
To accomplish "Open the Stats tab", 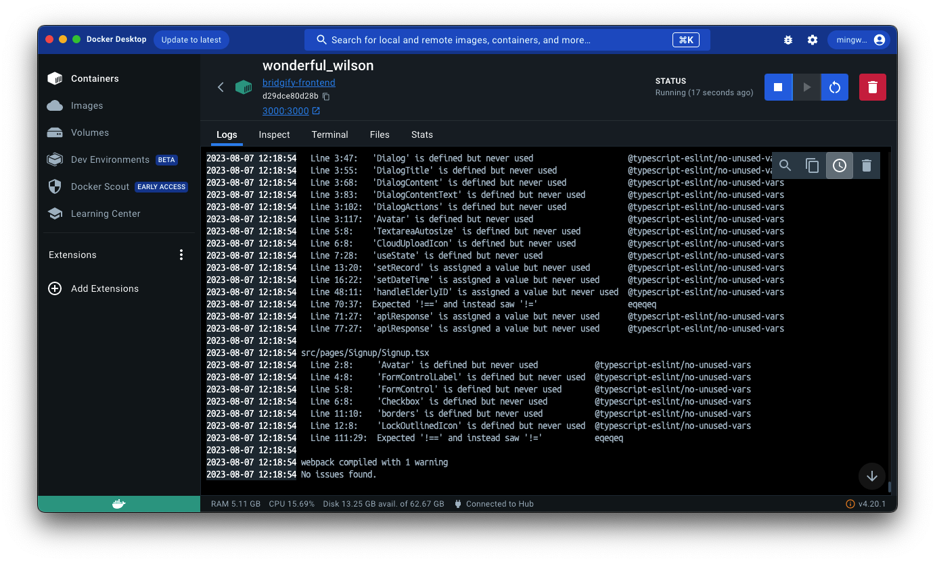I will [x=421, y=134].
